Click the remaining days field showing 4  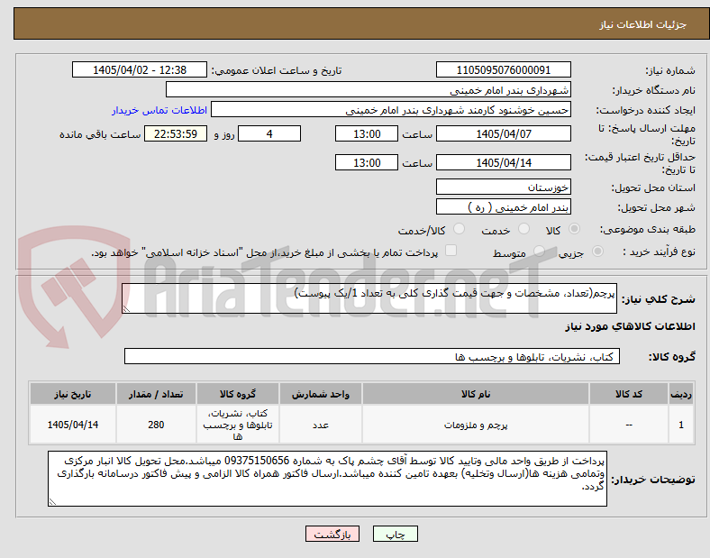pyautogui.click(x=269, y=133)
